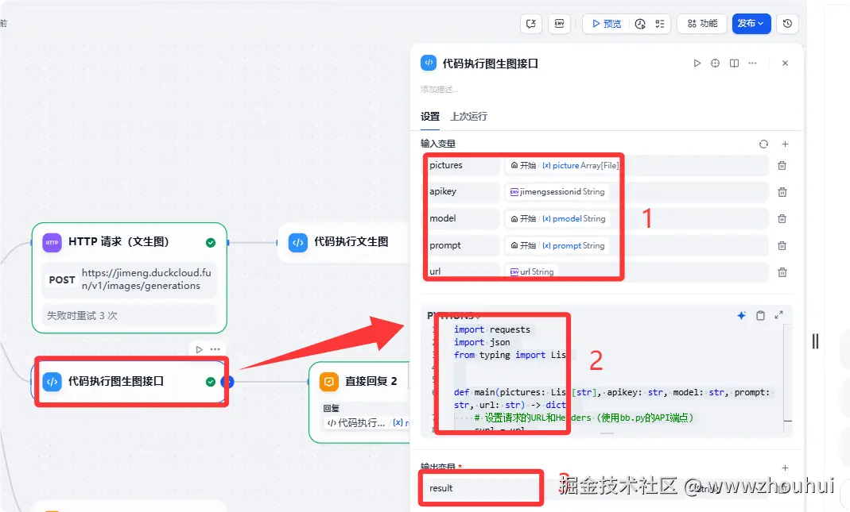Delete the pictures input variable
Image resolution: width=850 pixels, height=512 pixels.
point(782,166)
